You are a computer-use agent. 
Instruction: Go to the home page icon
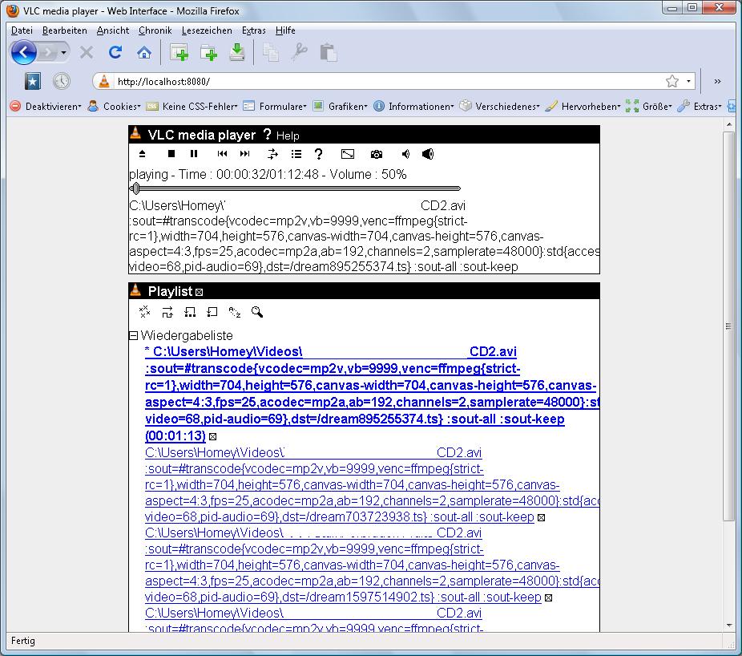click(x=144, y=52)
